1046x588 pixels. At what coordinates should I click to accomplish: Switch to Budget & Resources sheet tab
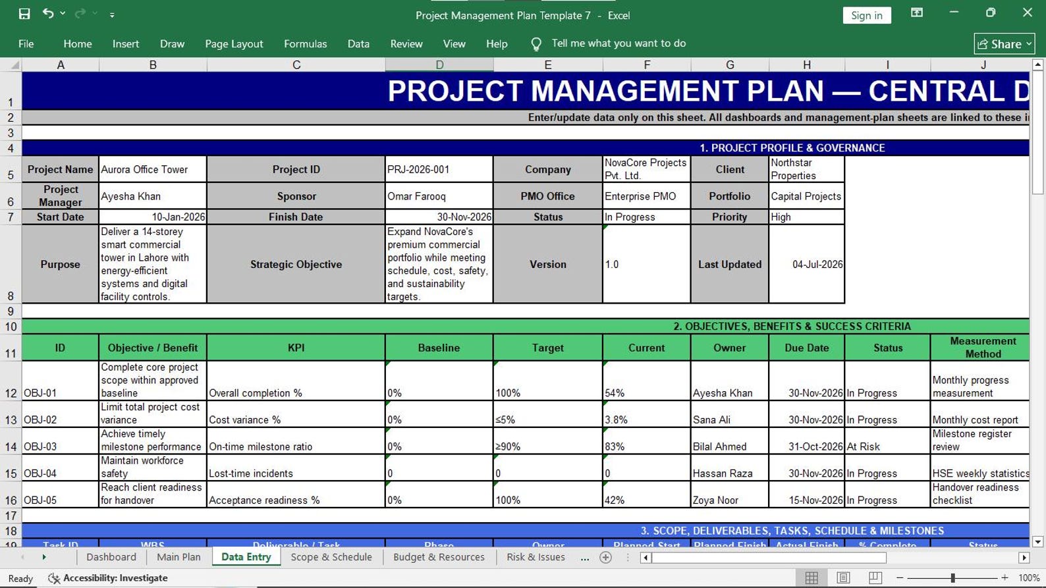click(439, 557)
